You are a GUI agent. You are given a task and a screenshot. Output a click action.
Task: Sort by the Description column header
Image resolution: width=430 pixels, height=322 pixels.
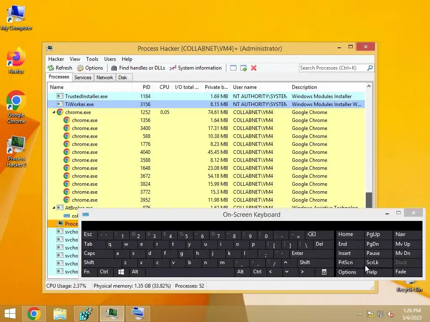click(327, 87)
